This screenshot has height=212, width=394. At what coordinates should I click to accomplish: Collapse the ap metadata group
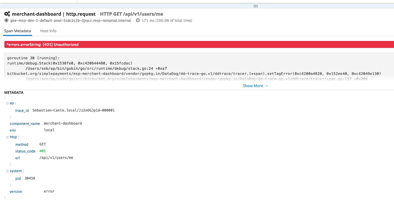(x=7, y=103)
